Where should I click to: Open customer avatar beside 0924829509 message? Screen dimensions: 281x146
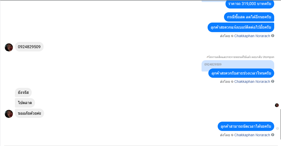pyautogui.click(x=9, y=47)
